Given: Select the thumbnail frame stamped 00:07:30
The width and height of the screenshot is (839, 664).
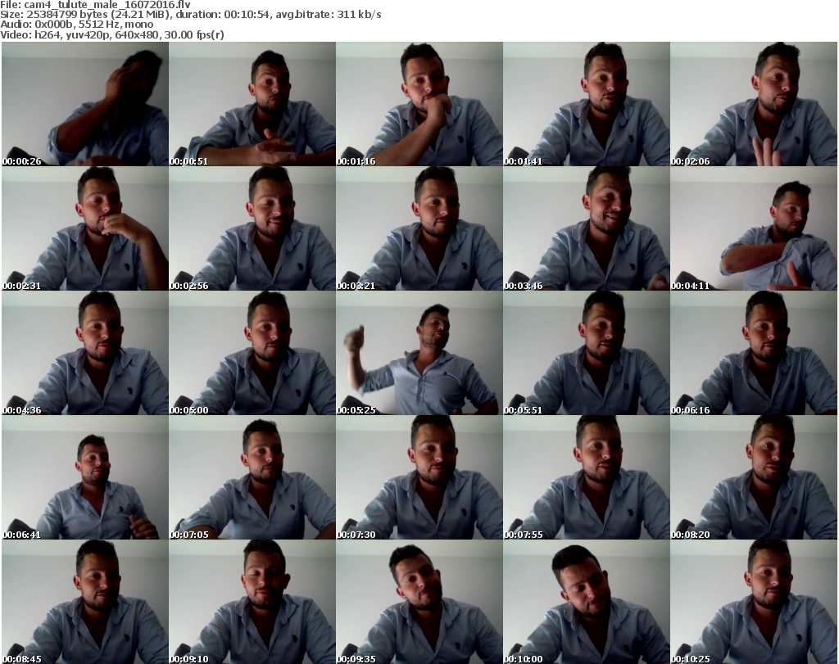Looking at the screenshot, I should pyautogui.click(x=419, y=477).
